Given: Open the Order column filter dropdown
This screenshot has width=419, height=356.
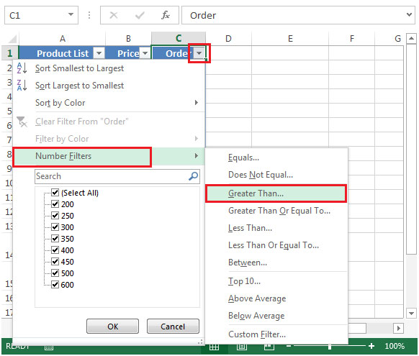Looking at the screenshot, I should (x=199, y=53).
